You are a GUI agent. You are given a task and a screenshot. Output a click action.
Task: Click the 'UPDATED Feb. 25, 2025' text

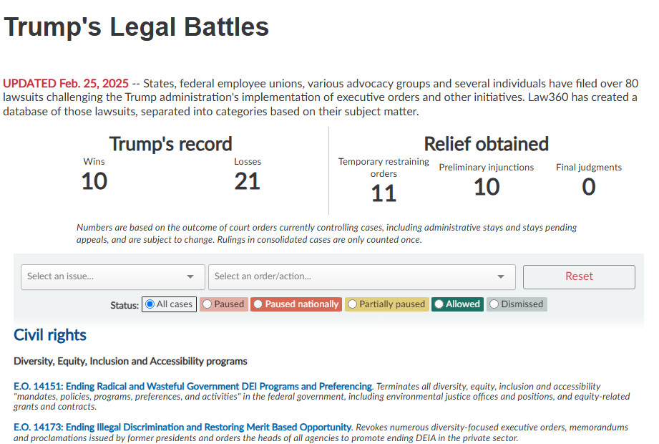(x=66, y=83)
